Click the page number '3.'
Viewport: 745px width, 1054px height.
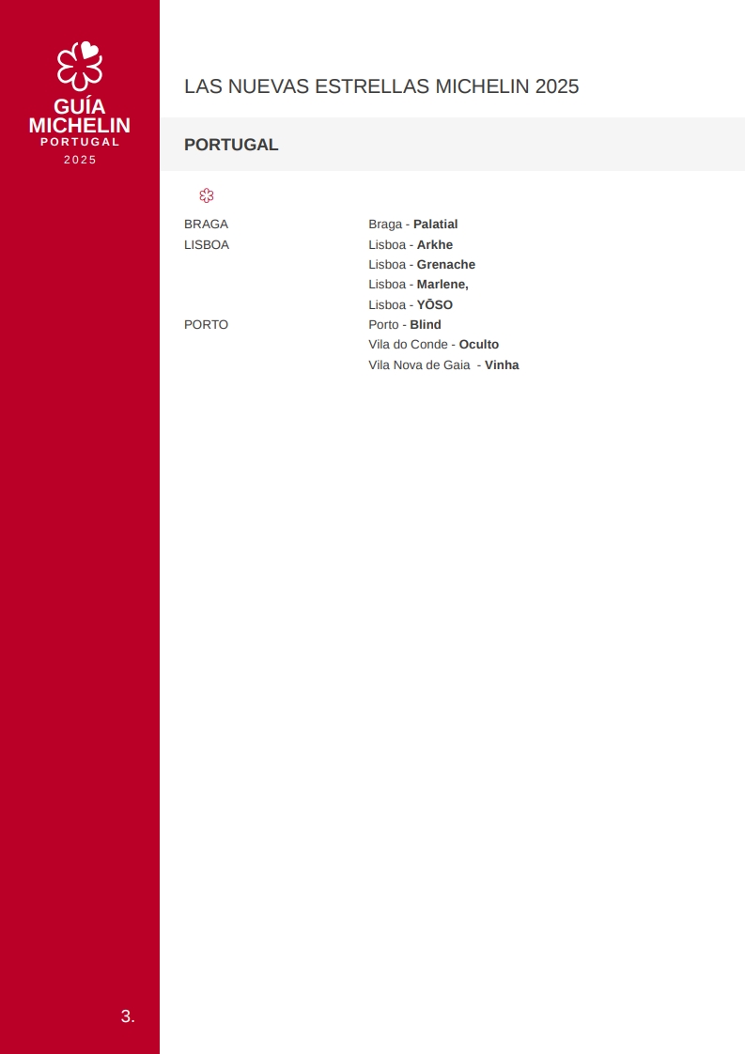pyautogui.click(x=128, y=1015)
